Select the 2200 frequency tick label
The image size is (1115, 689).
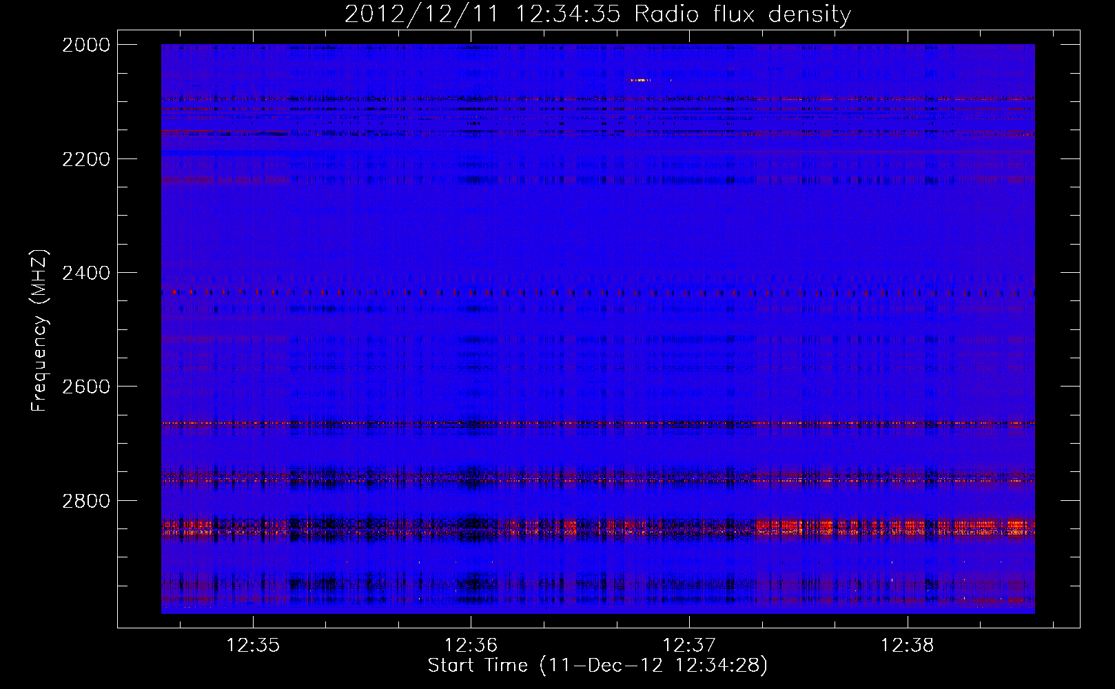coord(86,159)
